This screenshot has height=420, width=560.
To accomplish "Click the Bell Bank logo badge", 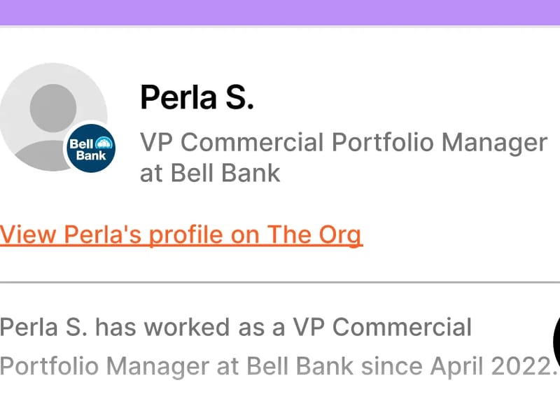I will pos(91,149).
